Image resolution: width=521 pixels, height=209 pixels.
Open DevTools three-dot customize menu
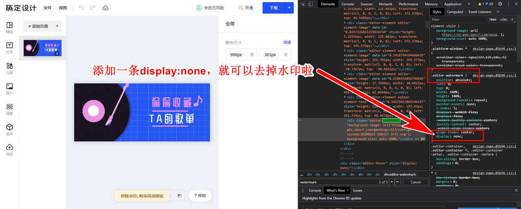click(508, 4)
